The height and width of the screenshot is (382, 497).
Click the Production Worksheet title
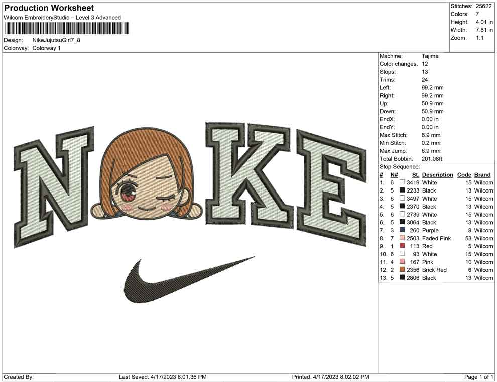coord(49,8)
